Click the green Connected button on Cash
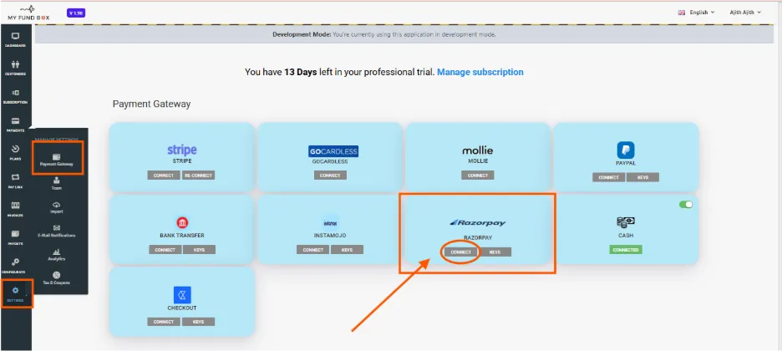This screenshot has width=782, height=351. (626, 250)
